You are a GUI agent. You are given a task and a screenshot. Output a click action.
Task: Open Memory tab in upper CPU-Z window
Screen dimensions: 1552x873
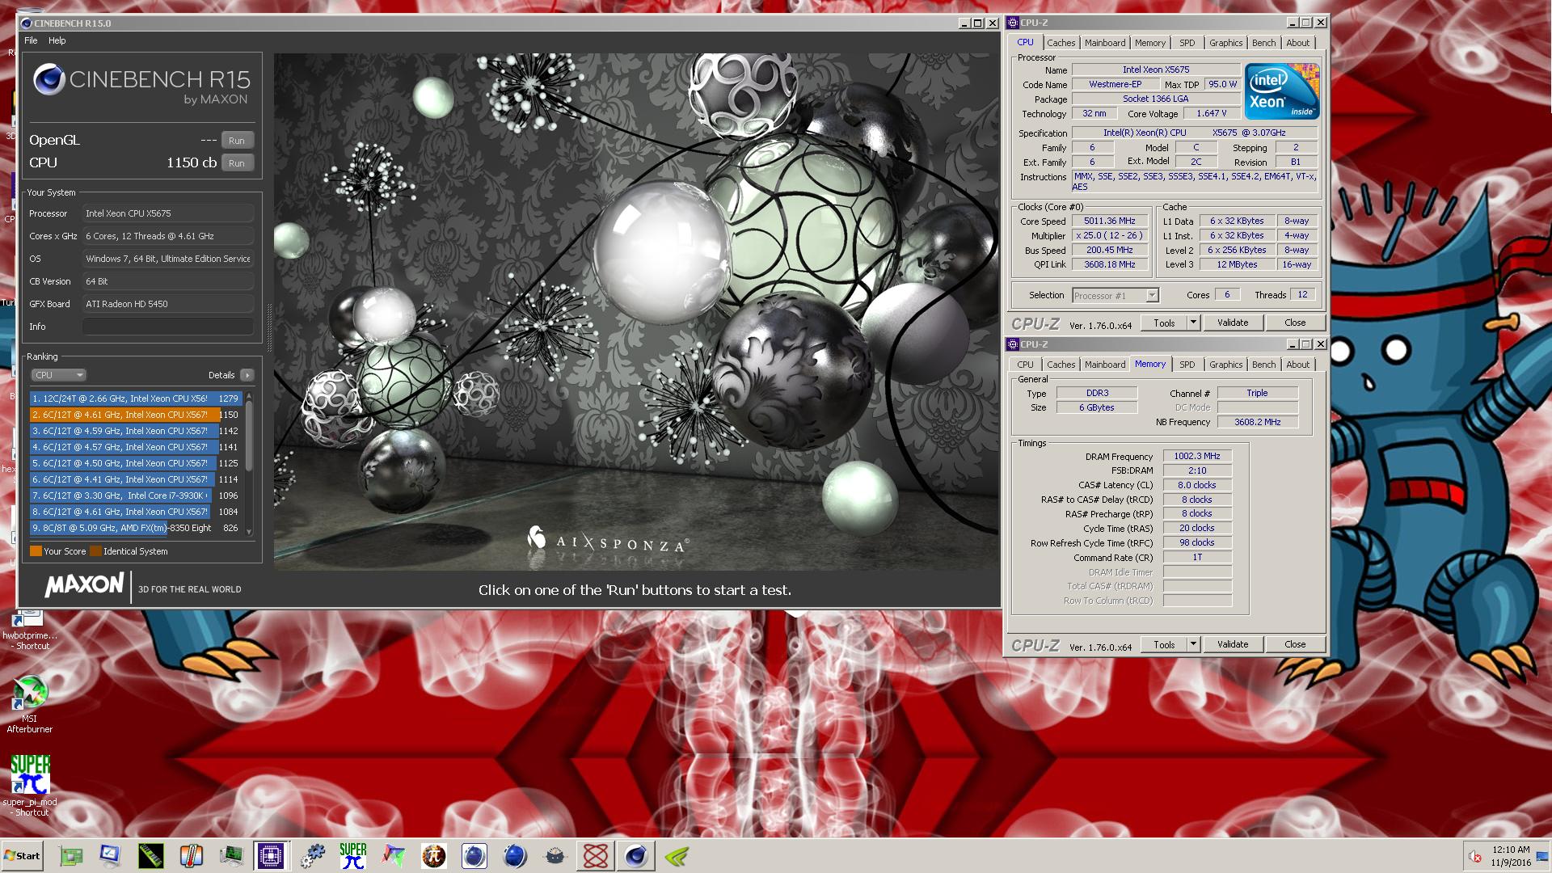[1149, 43]
